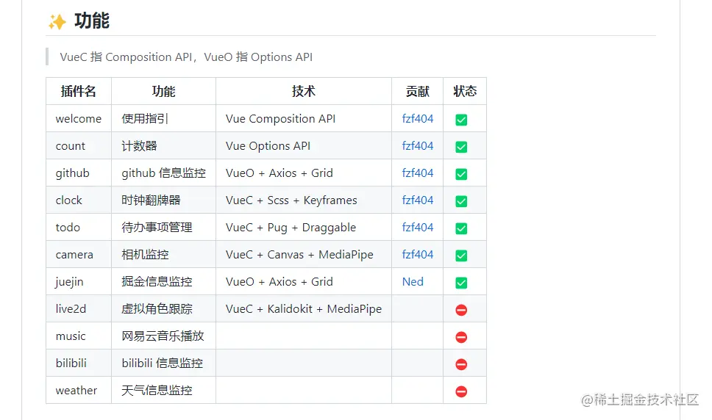The image size is (712, 420).
Task: Select the juejin plugin name cell
Action: tap(79, 282)
